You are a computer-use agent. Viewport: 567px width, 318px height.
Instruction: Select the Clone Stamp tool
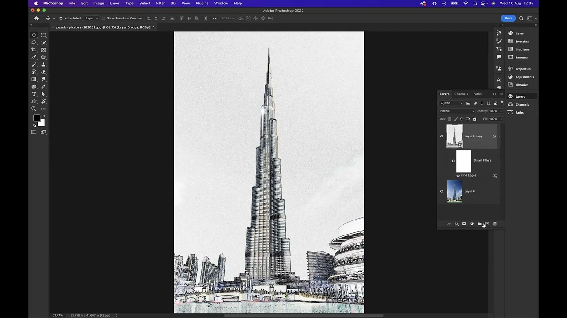43,64
